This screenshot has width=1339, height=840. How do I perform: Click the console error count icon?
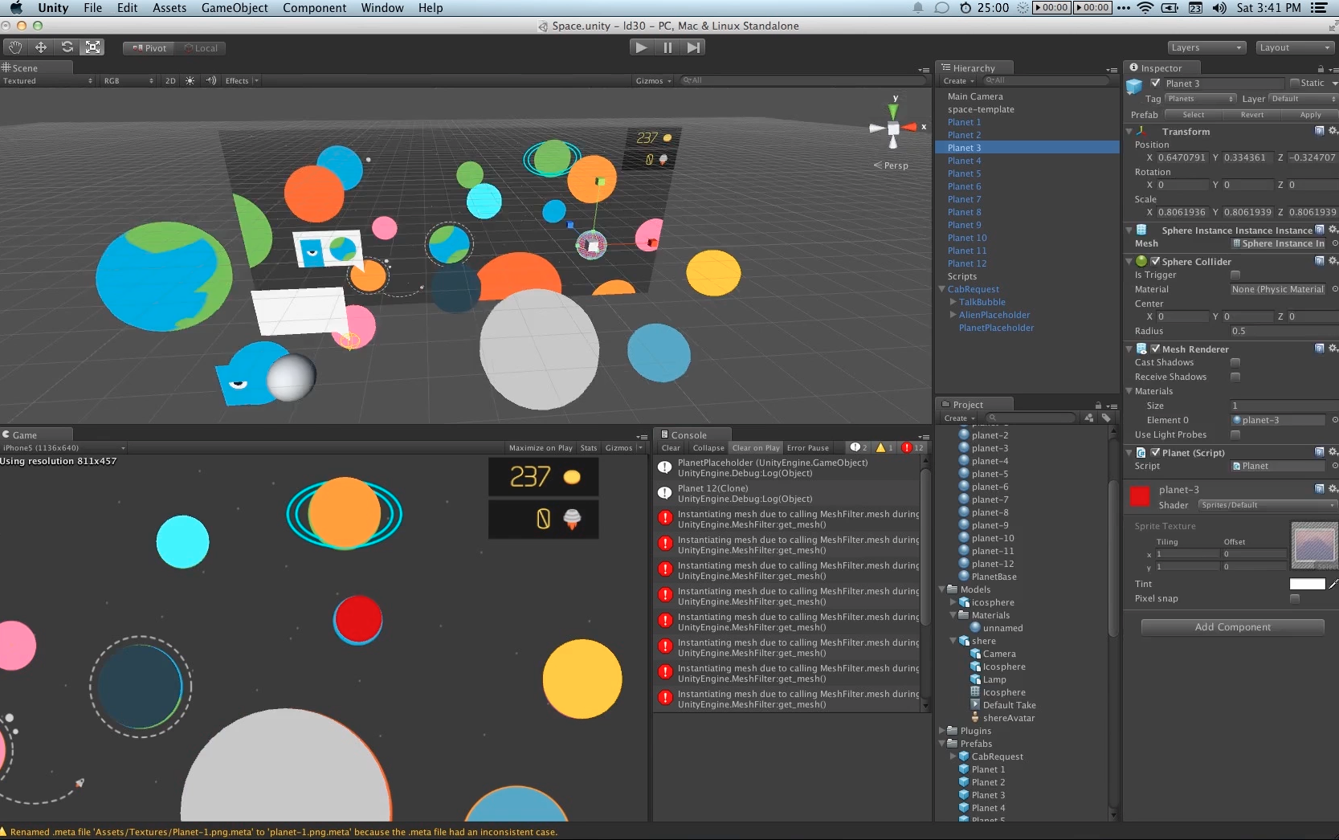[x=912, y=447]
